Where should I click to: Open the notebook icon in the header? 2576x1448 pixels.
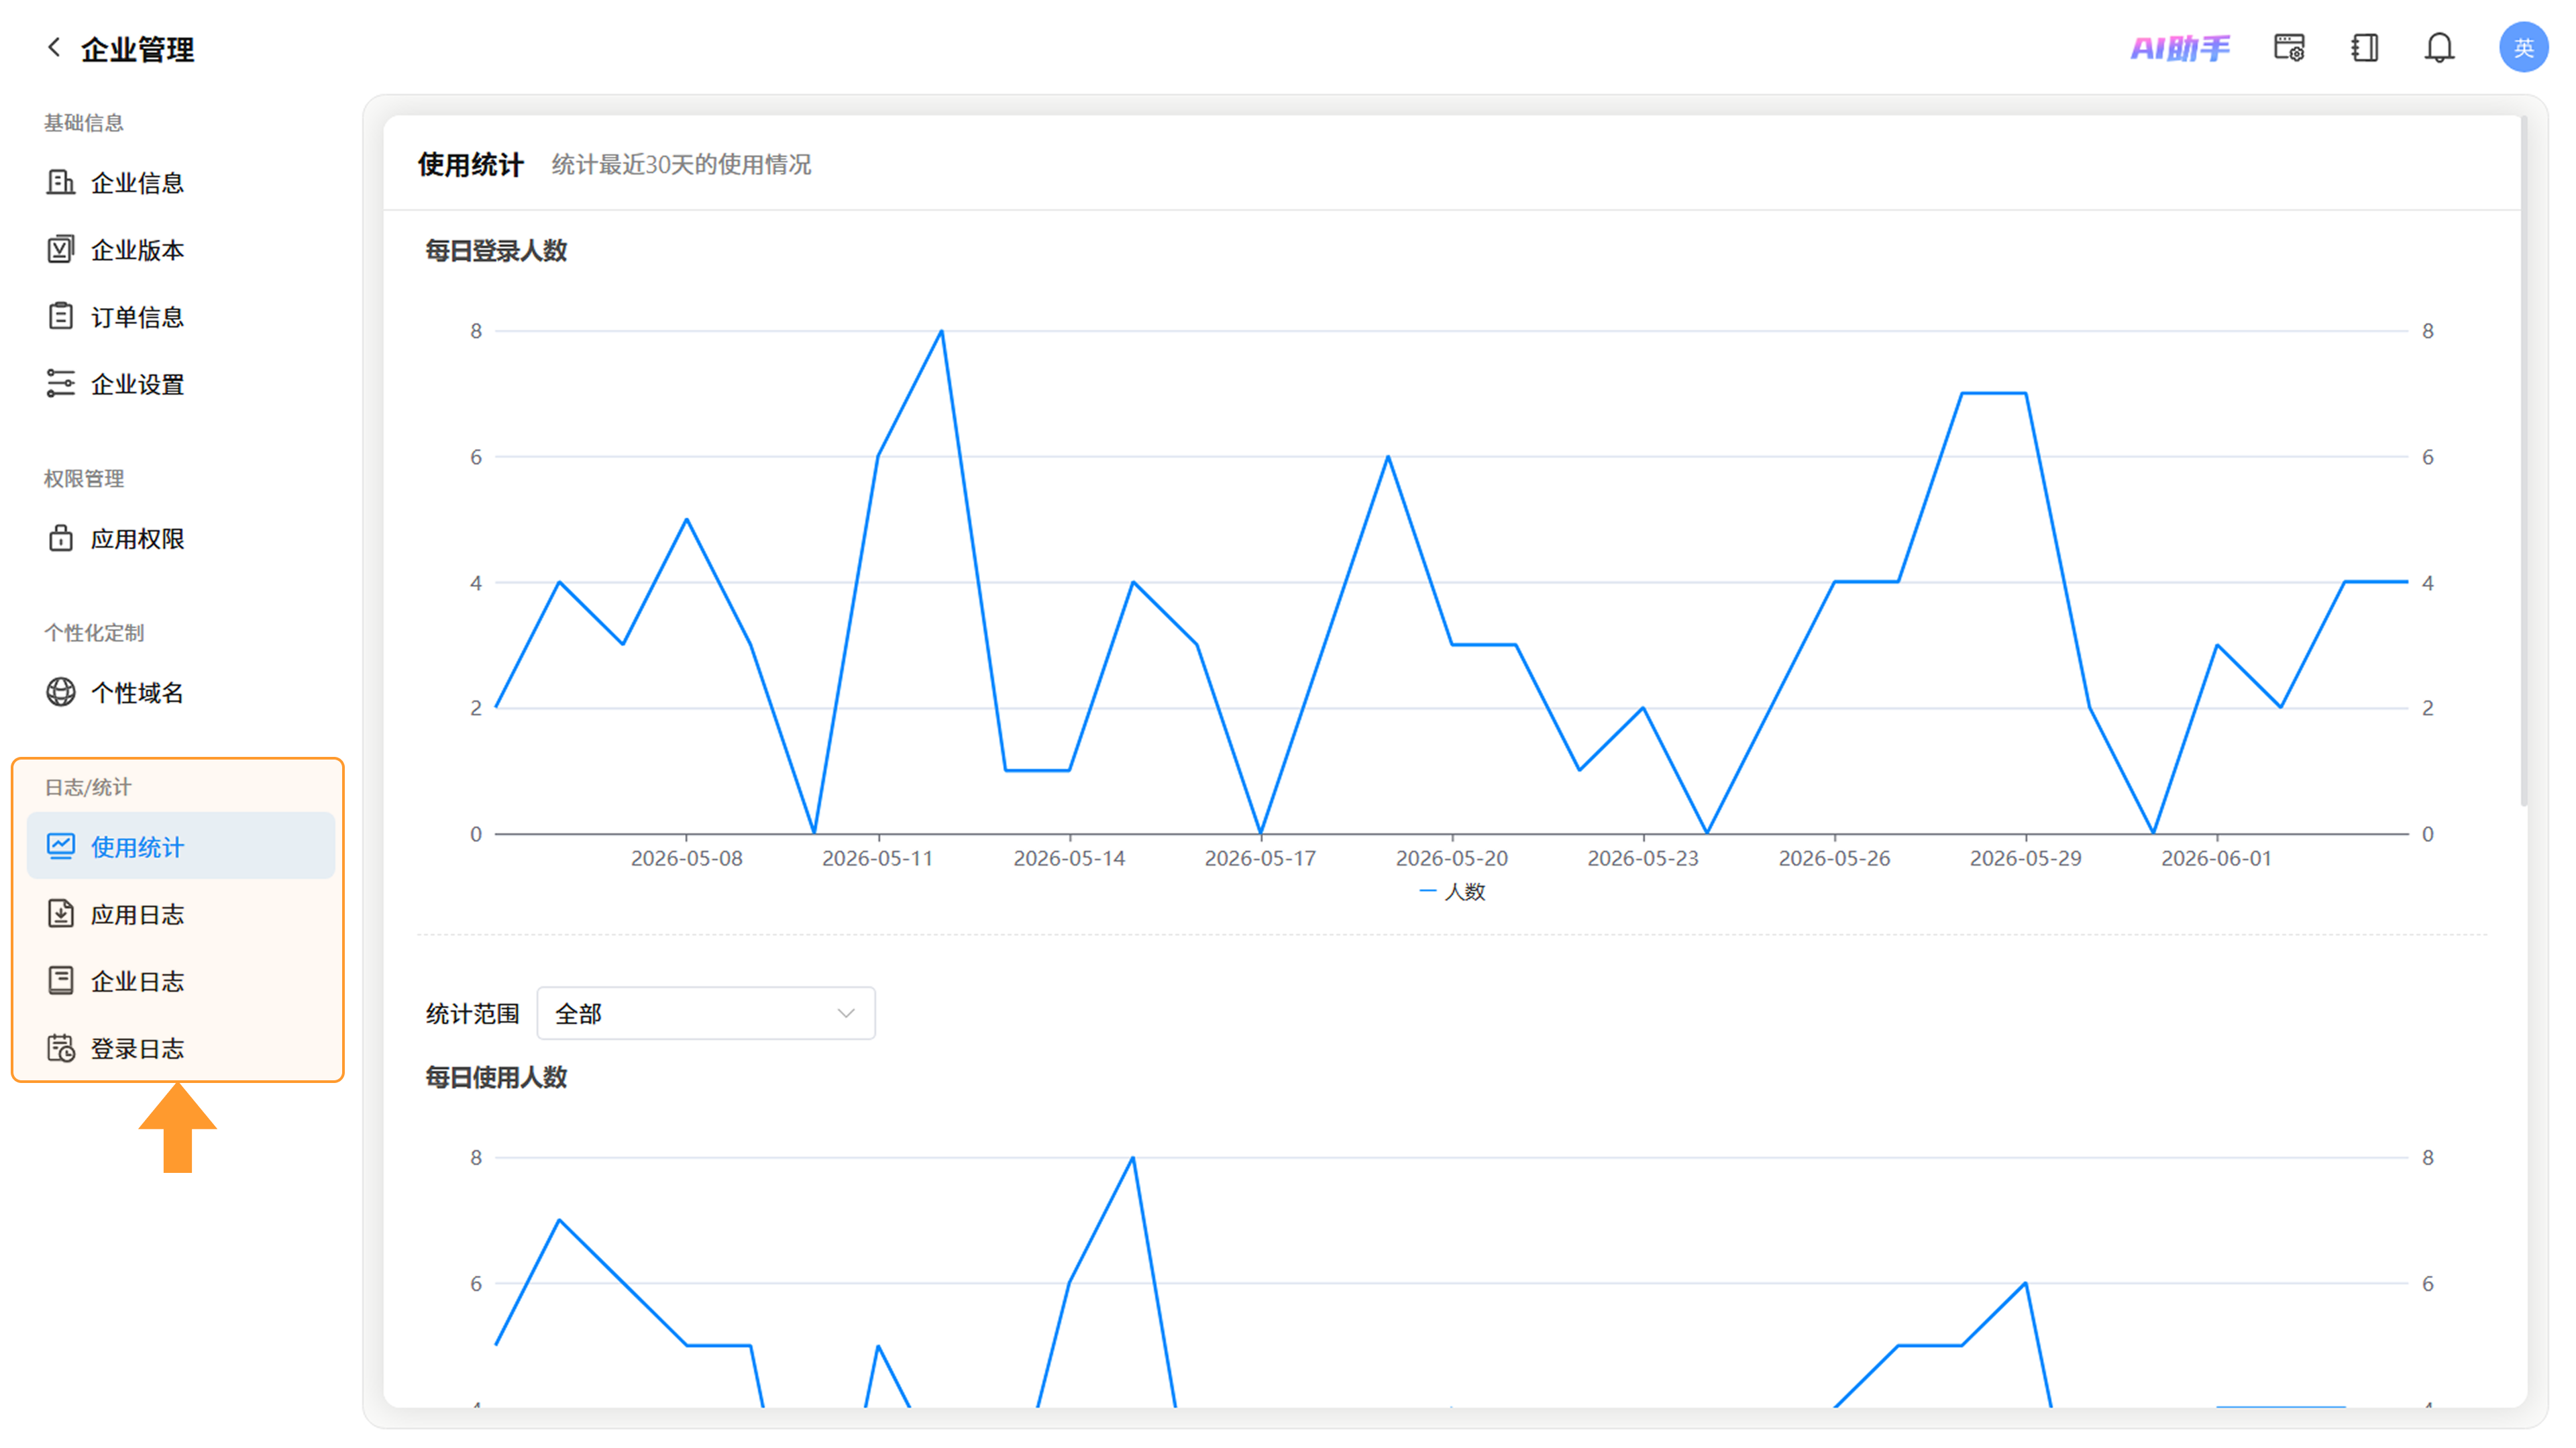click(2364, 47)
